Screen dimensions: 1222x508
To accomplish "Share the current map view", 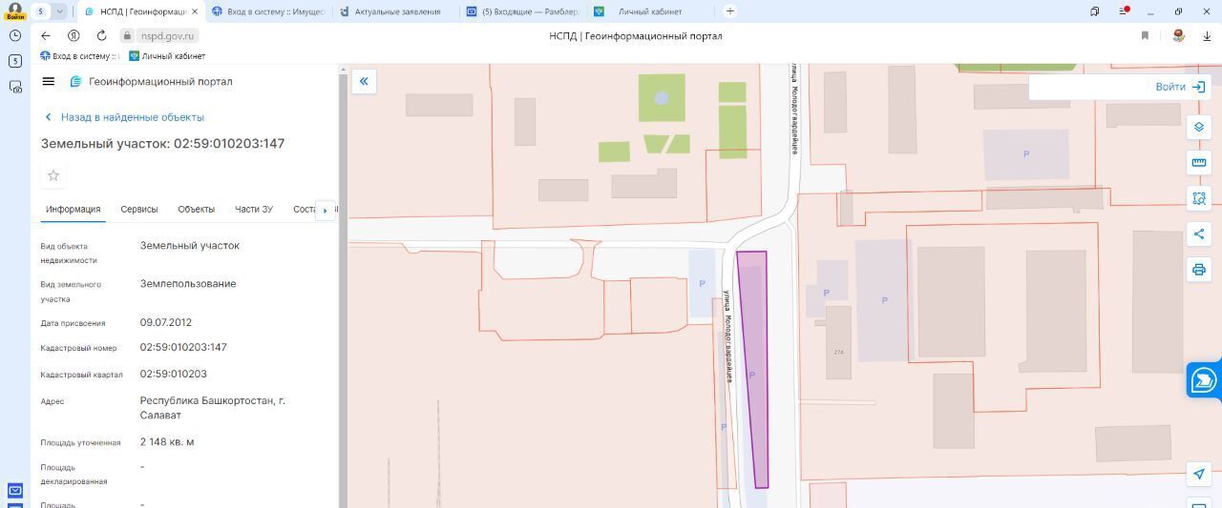I will [x=1199, y=234].
